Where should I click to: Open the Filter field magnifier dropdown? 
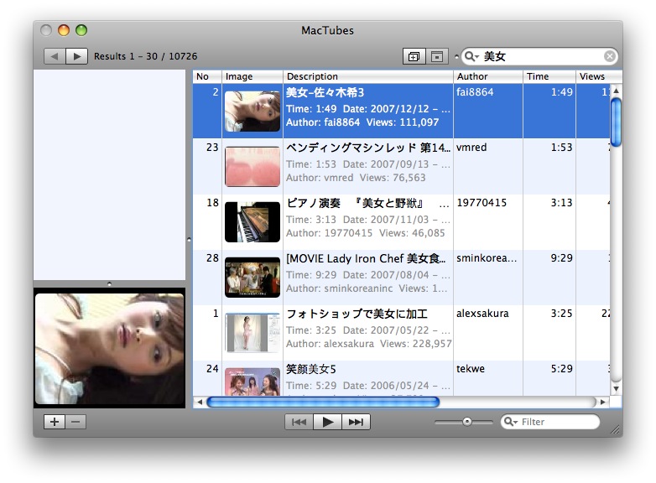(x=511, y=422)
